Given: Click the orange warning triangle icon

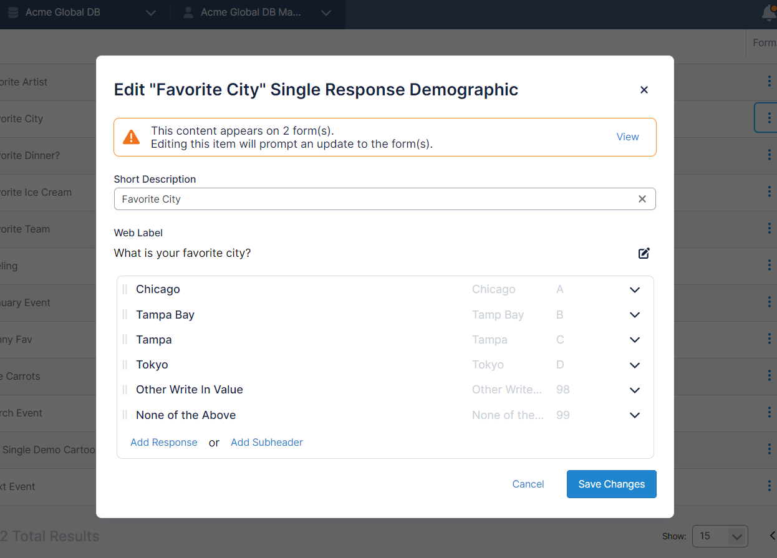Looking at the screenshot, I should click(x=132, y=137).
